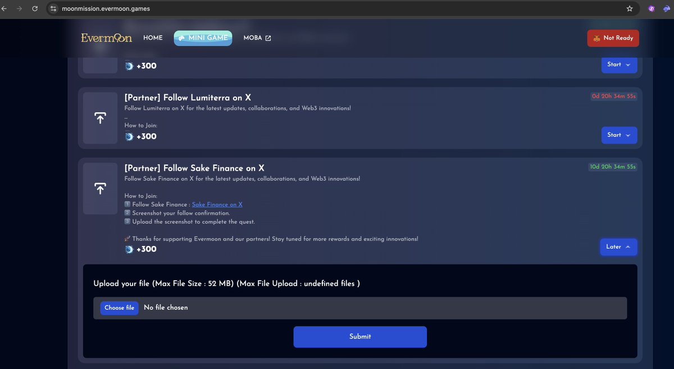Open the MINI GAME tab

point(203,38)
